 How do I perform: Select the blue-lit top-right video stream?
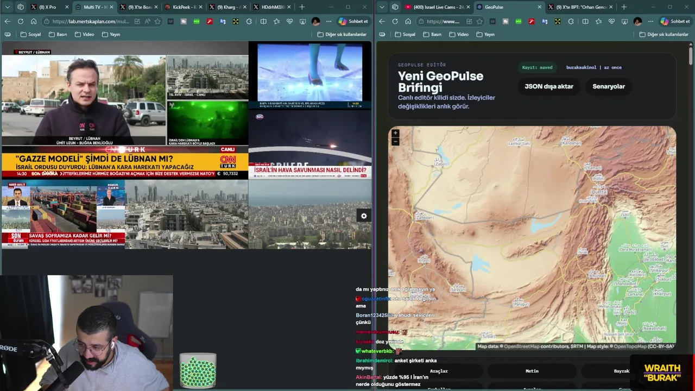(310, 74)
